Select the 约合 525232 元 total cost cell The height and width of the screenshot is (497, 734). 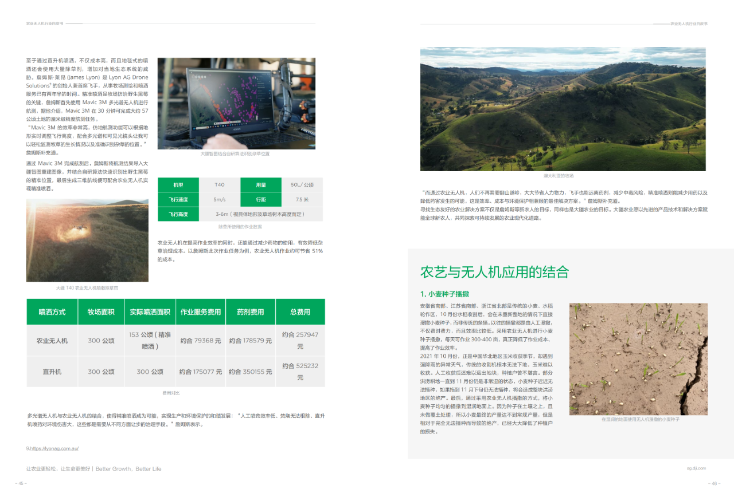[x=300, y=372]
